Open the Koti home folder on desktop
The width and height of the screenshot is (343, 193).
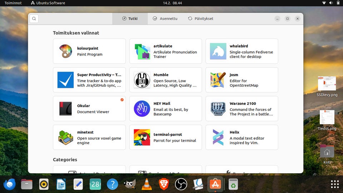click(327, 154)
